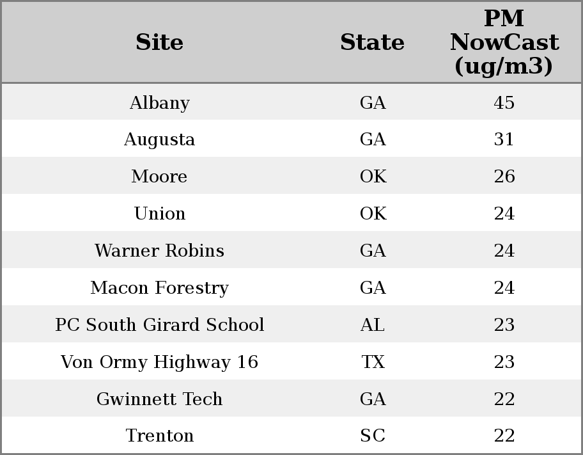Select the NowCast value 31 for Augusta

[x=504, y=140]
